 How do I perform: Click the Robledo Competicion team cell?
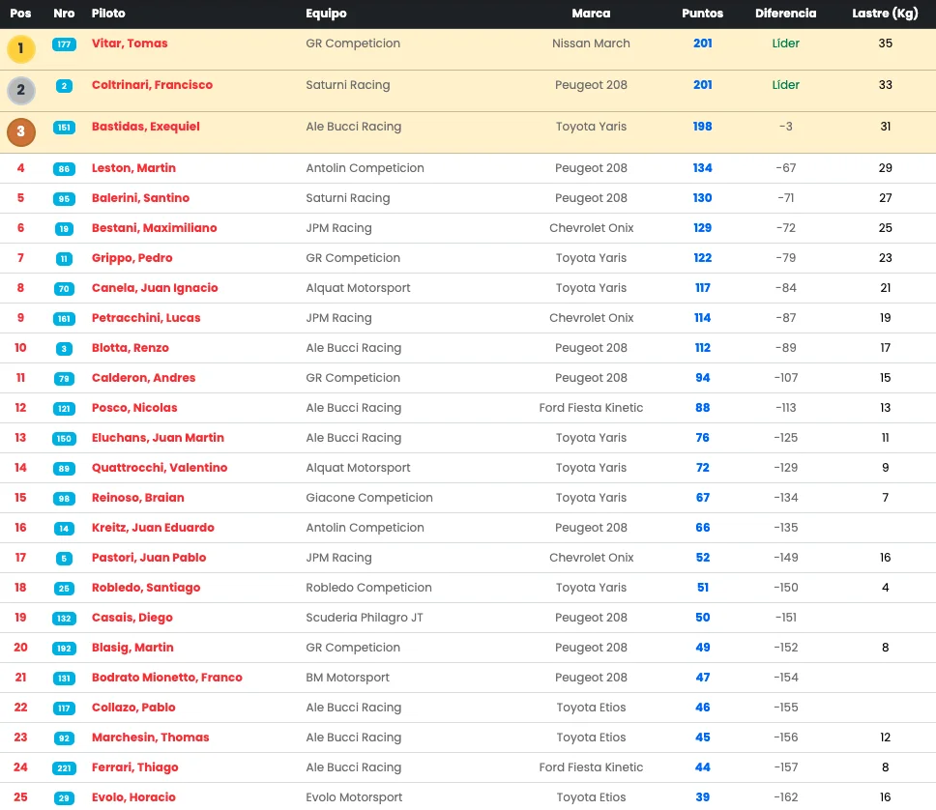(x=368, y=588)
